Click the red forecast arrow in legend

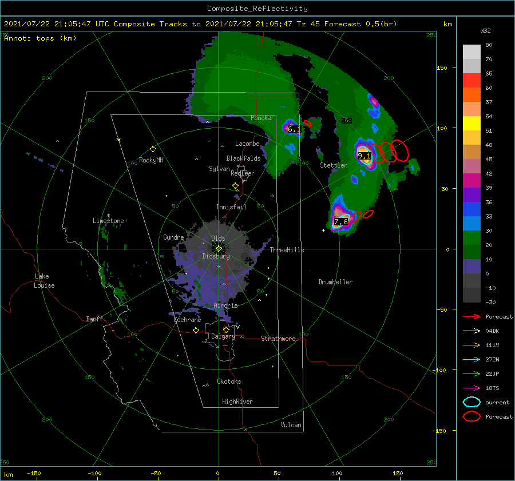click(x=472, y=316)
